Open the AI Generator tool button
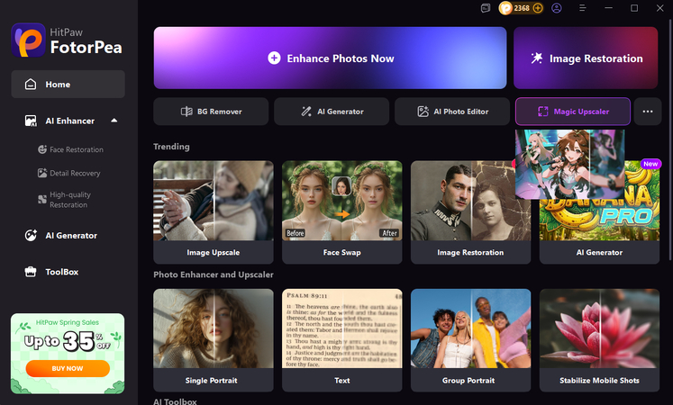The width and height of the screenshot is (673, 405). pyautogui.click(x=332, y=112)
